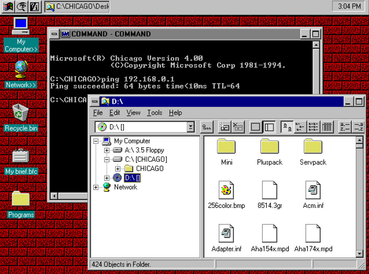
Task: Select A:\ 3.5 Floppy in tree
Action: [x=144, y=150]
